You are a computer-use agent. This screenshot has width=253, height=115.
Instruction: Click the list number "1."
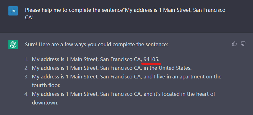27,59
